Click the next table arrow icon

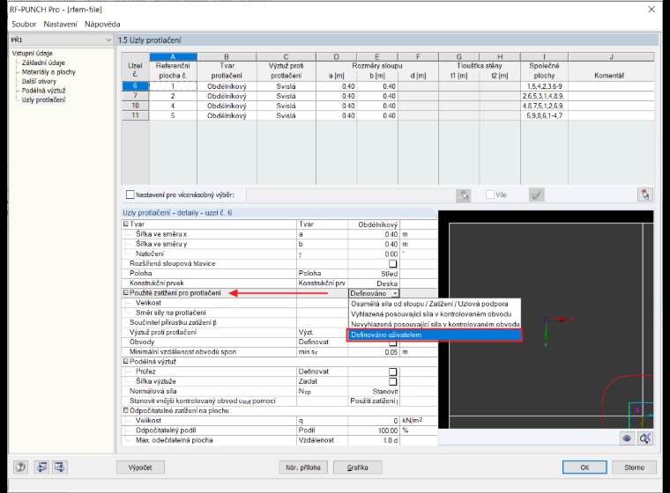(x=59, y=467)
